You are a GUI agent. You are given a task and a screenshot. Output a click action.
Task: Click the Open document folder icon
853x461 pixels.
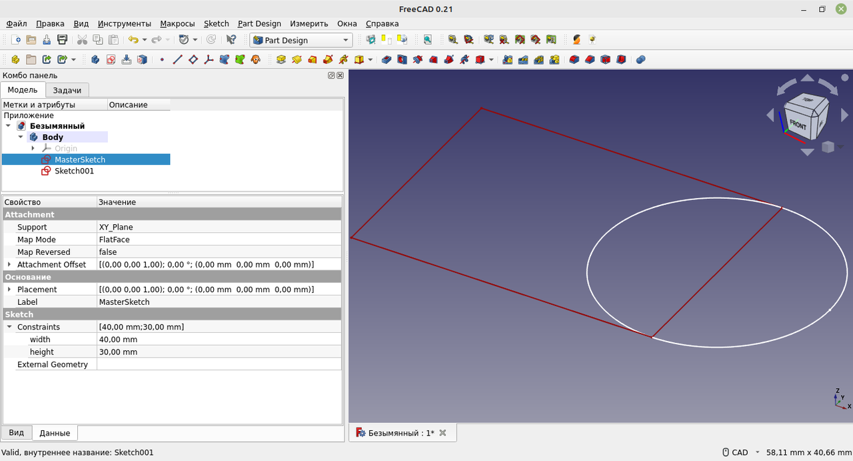point(31,40)
